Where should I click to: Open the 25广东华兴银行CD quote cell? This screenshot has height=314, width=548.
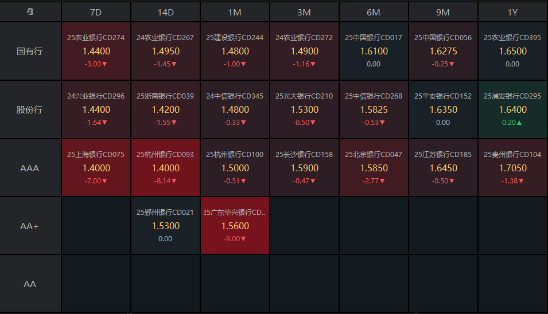coord(235,226)
